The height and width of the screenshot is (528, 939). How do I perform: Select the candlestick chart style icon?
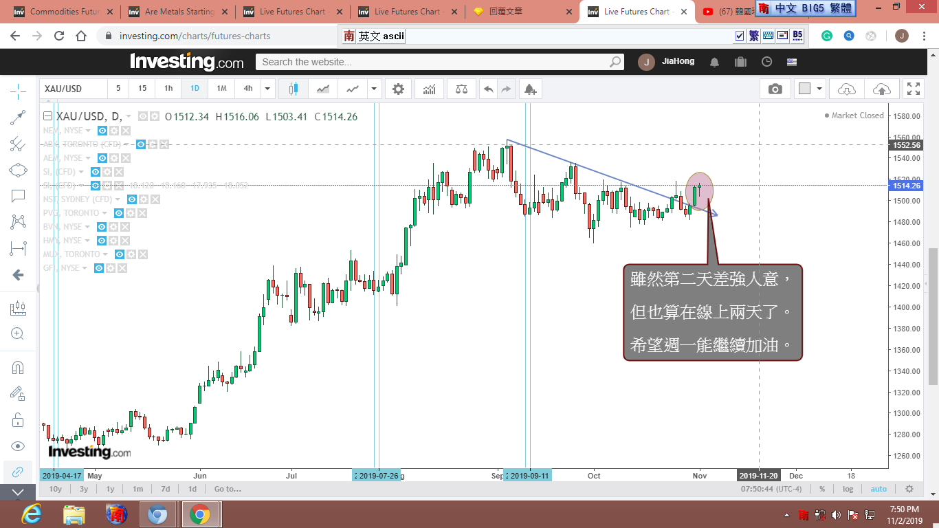click(x=294, y=89)
